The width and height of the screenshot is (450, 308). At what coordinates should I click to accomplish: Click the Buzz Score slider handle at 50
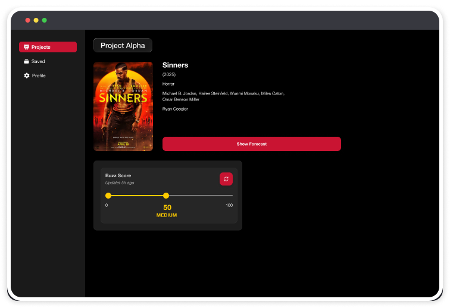166,196
